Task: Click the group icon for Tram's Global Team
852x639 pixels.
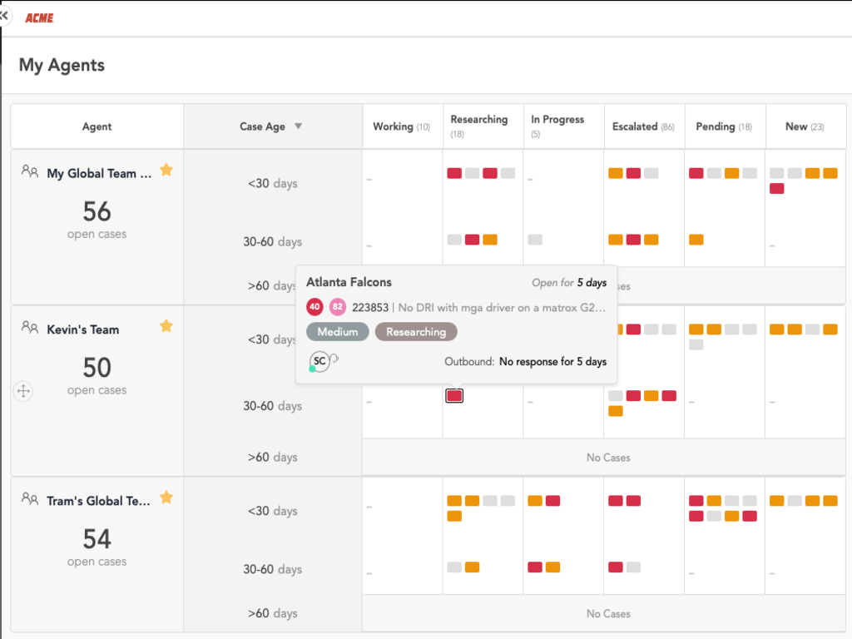Action: click(x=30, y=498)
